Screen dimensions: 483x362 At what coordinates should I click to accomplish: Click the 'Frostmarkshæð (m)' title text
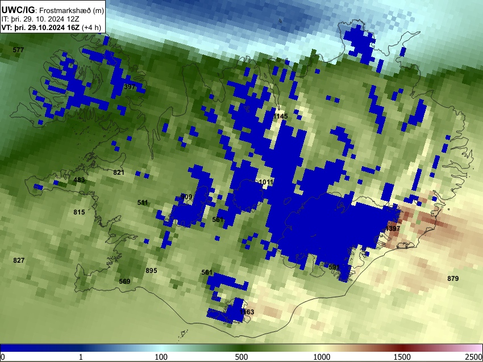coord(72,10)
